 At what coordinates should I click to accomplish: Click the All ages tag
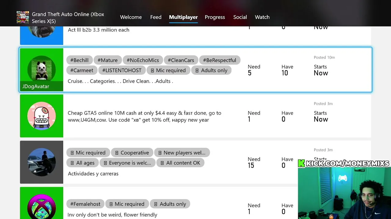pos(82,163)
